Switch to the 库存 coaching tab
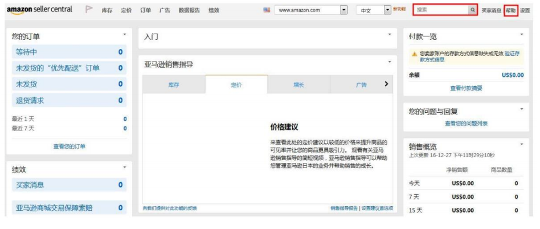Viewport: 540px width, 229px height. pos(174,85)
